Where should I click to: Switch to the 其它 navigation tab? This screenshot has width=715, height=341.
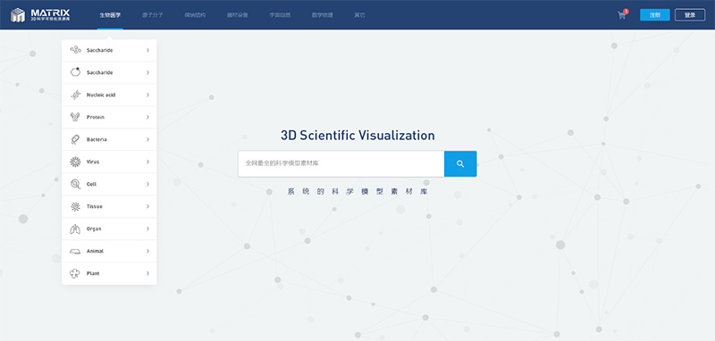(360, 15)
